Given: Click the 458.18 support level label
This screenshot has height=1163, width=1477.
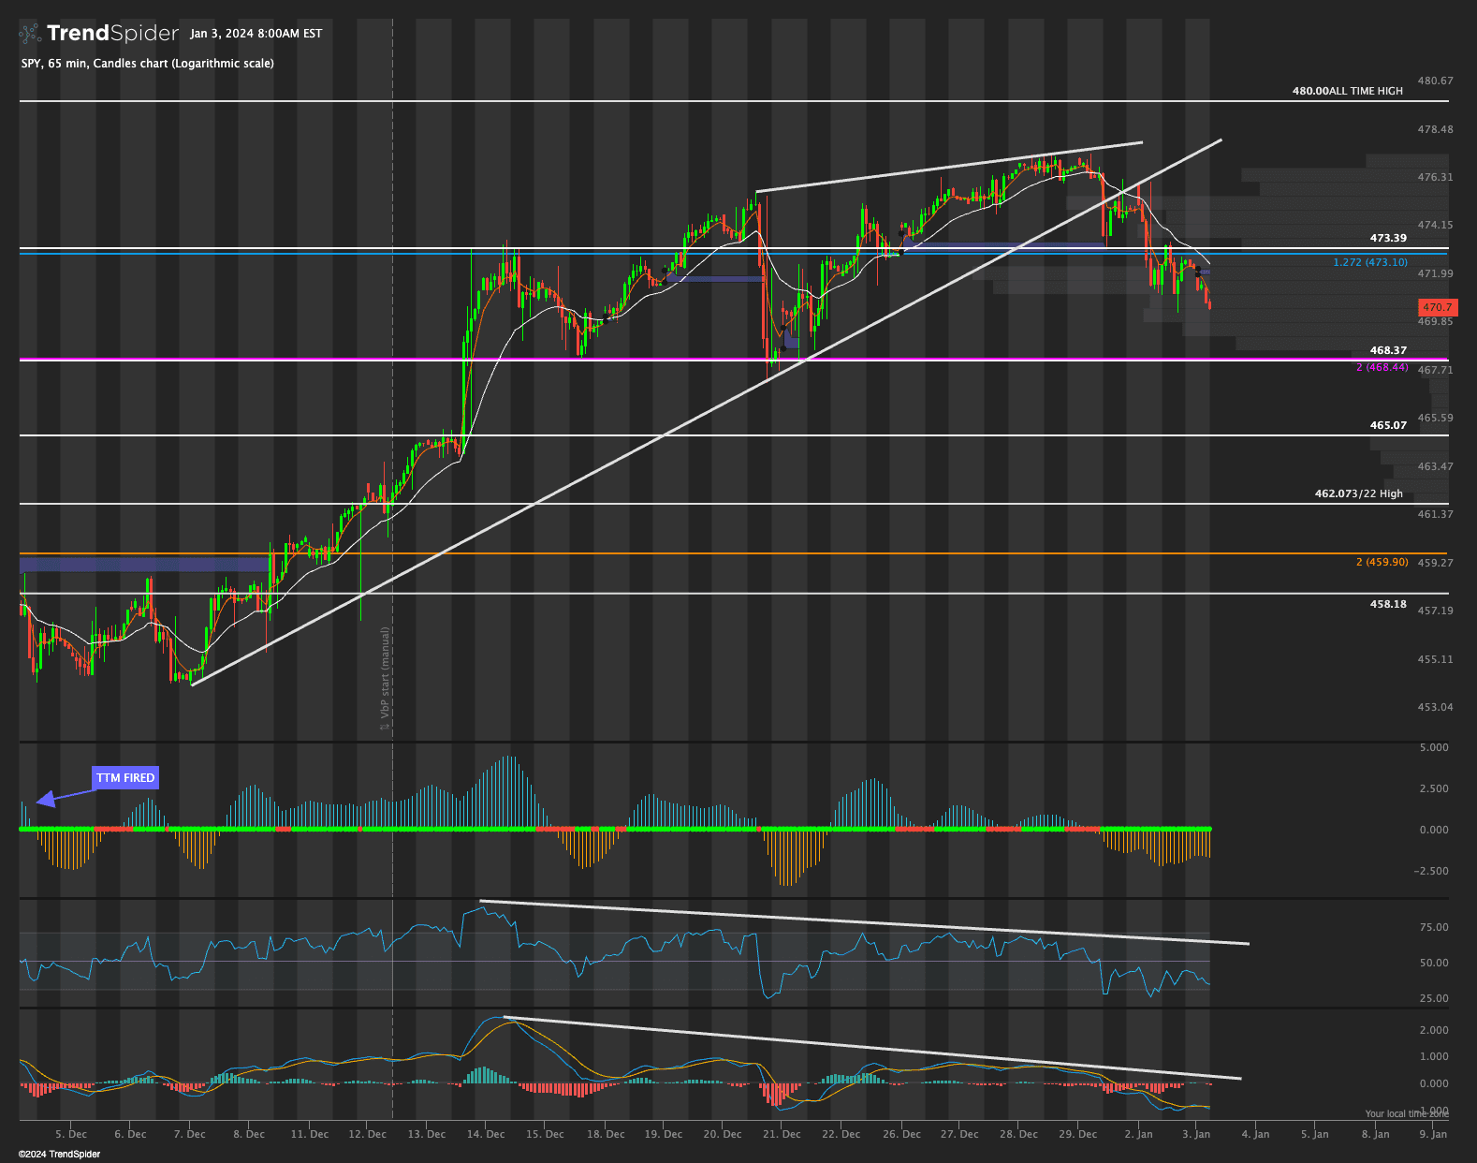Looking at the screenshot, I should [1388, 604].
